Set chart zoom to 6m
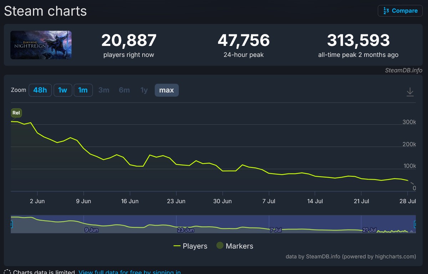428x274 pixels. pos(124,90)
